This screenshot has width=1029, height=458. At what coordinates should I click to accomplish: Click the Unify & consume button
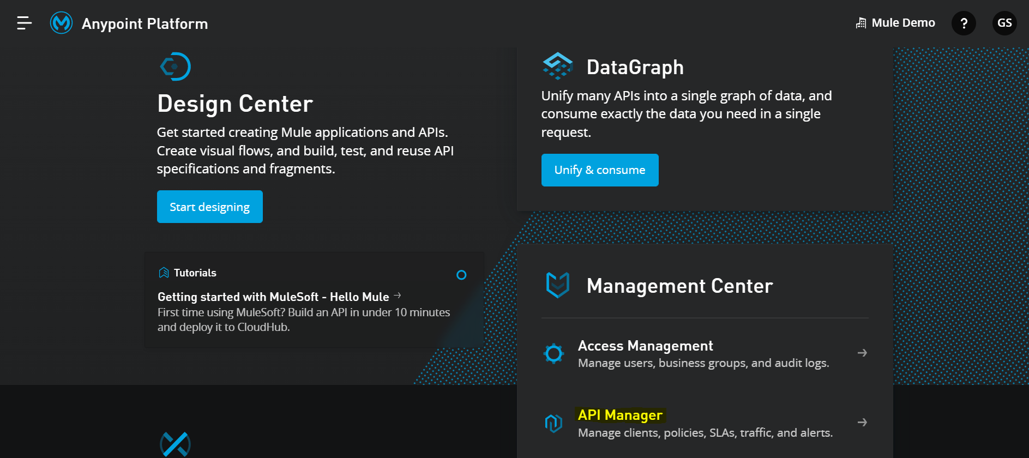600,170
